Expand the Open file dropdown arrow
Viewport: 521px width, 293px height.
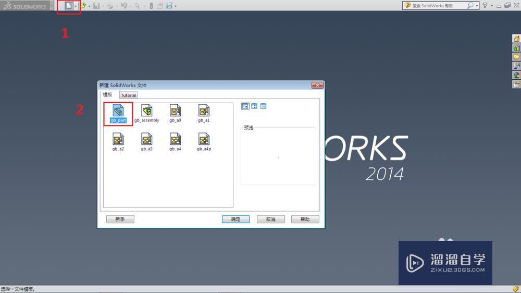click(90, 6)
